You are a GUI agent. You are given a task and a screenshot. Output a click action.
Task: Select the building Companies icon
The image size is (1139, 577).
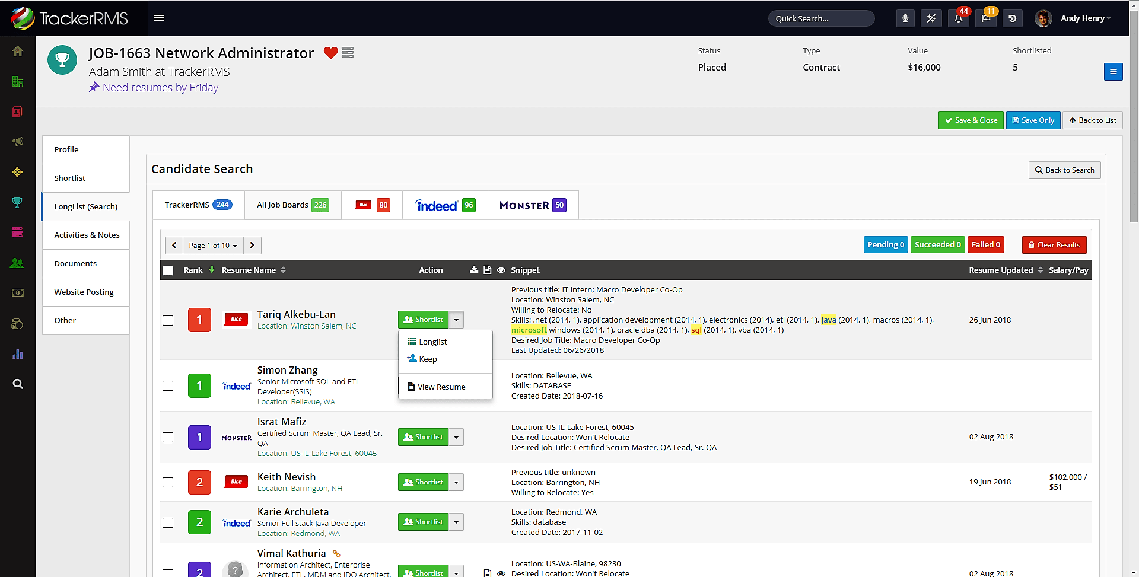(18, 81)
